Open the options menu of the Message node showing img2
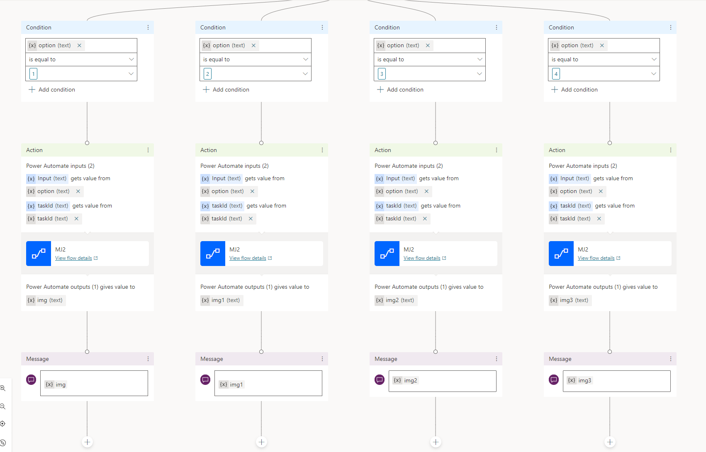The image size is (706, 452). (497, 359)
